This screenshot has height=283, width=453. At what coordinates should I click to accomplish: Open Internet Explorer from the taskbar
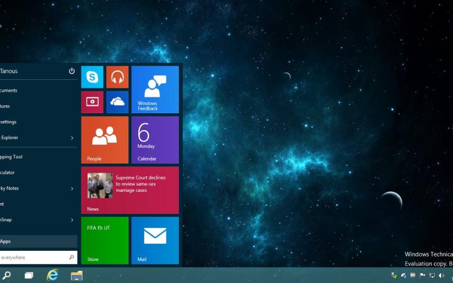pyautogui.click(x=53, y=275)
